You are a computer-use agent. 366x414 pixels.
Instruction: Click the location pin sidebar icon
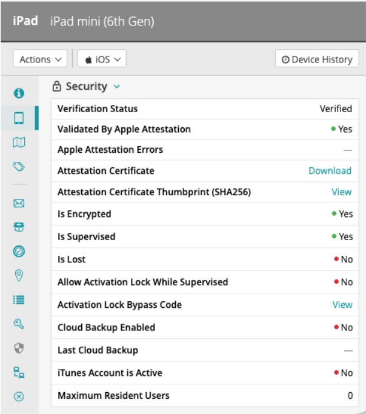(x=19, y=276)
